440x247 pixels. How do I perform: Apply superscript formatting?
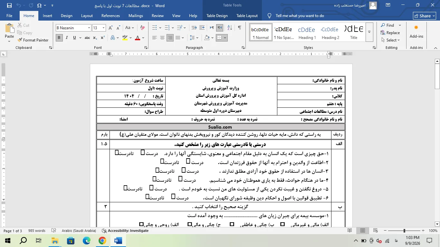coord(102,38)
